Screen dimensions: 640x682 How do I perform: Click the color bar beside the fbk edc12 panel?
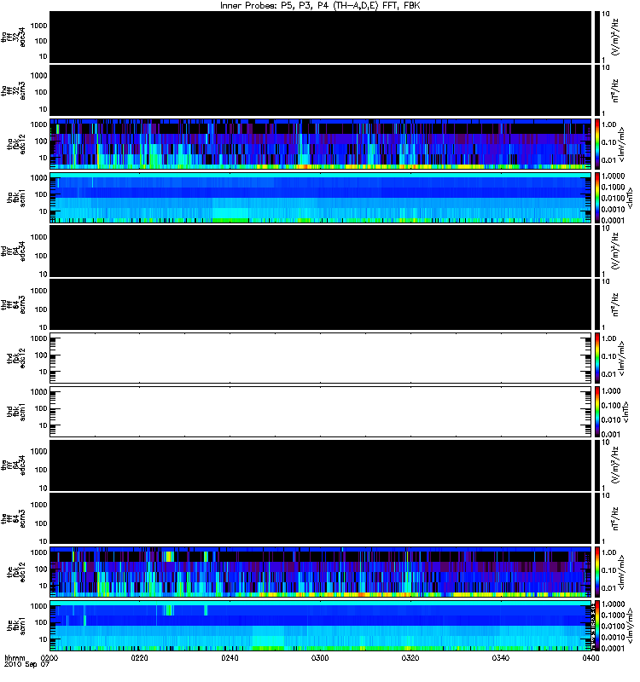point(597,572)
